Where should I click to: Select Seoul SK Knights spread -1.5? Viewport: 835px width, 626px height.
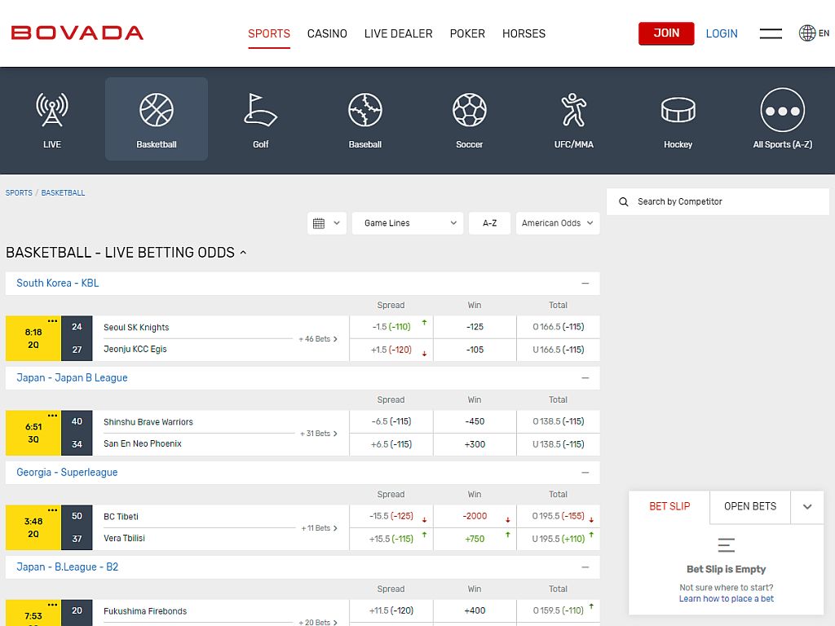pos(391,327)
